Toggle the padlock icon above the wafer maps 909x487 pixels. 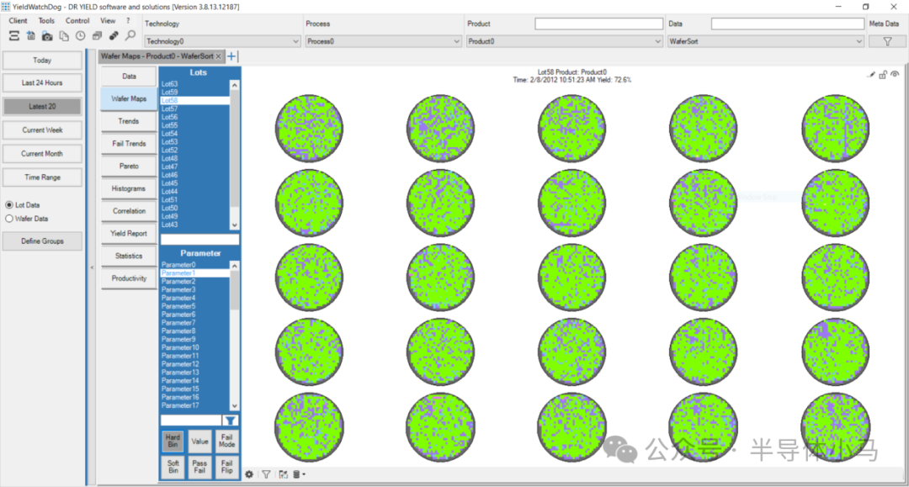click(883, 75)
